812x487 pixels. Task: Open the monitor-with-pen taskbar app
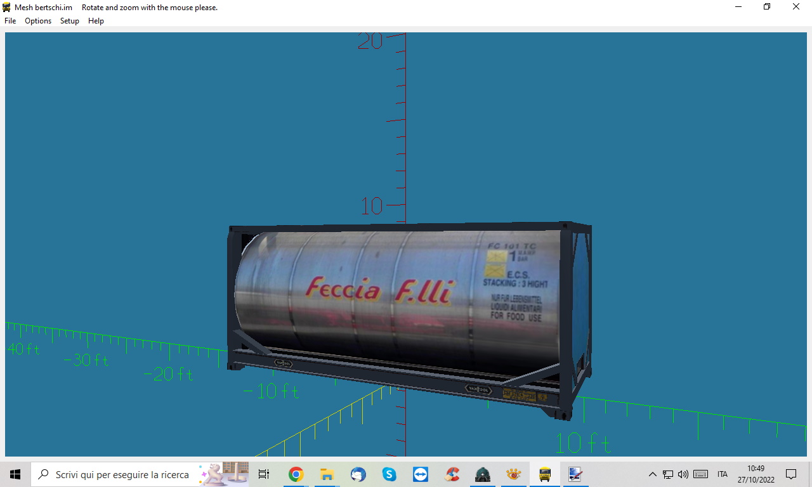tap(576, 474)
